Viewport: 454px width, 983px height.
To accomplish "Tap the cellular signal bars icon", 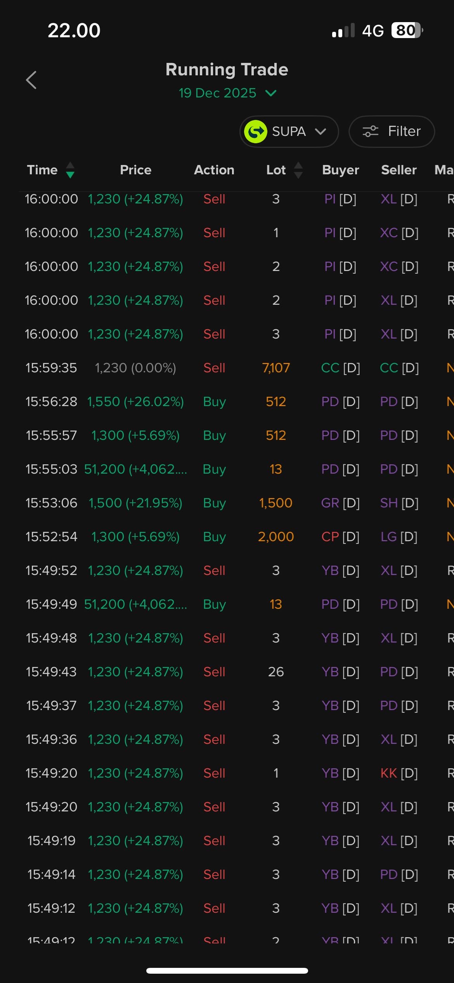I will pos(343,30).
